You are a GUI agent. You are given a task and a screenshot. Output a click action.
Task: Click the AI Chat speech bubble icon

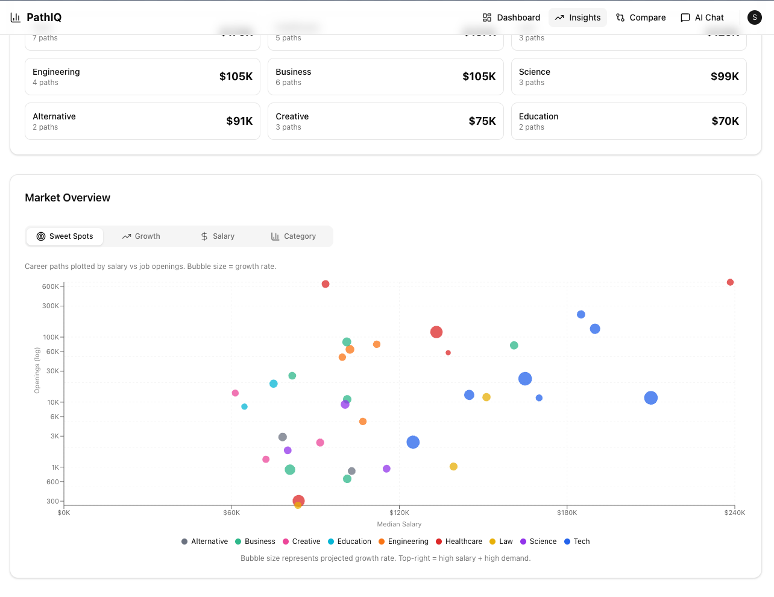click(685, 17)
